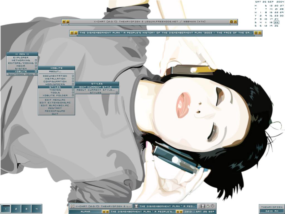This screenshot has height=214, width=285.
Task: Shade the X-Chat window with the up-arrow button
Action: click(x=64, y=22)
